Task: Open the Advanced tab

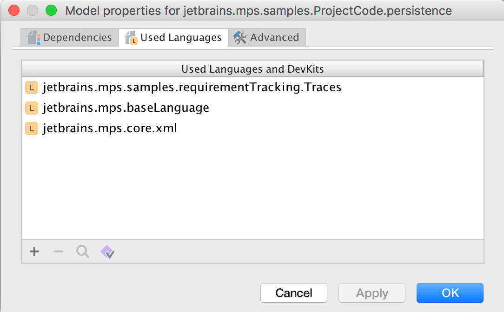Action: point(266,38)
